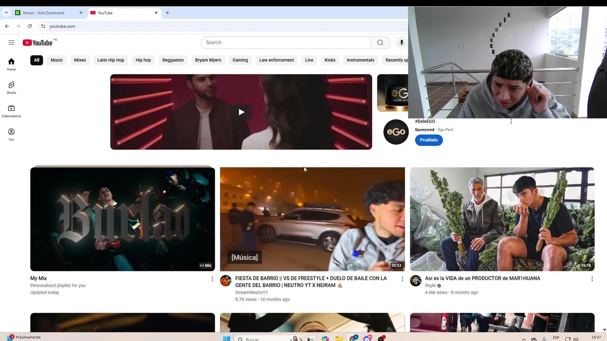Image resolution: width=607 pixels, height=341 pixels.
Task: Open options menu for FIESTA DE BARRIO video
Action: pyautogui.click(x=402, y=279)
